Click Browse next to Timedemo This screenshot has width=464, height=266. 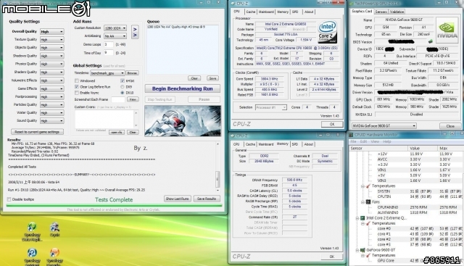[132, 72]
